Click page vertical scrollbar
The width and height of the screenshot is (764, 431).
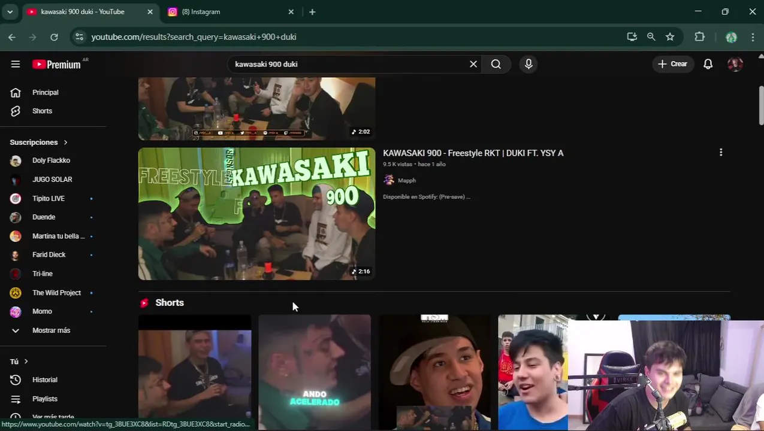[761, 106]
